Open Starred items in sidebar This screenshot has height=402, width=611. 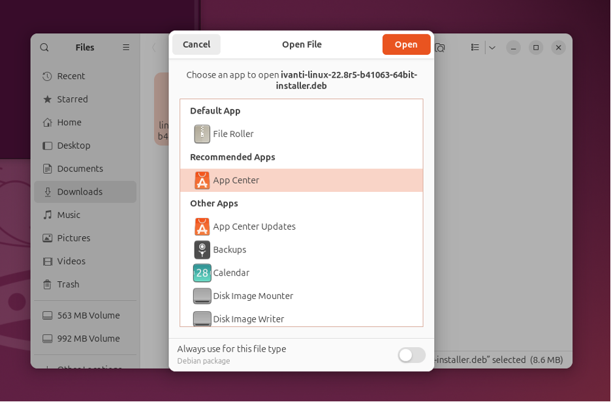coord(72,99)
